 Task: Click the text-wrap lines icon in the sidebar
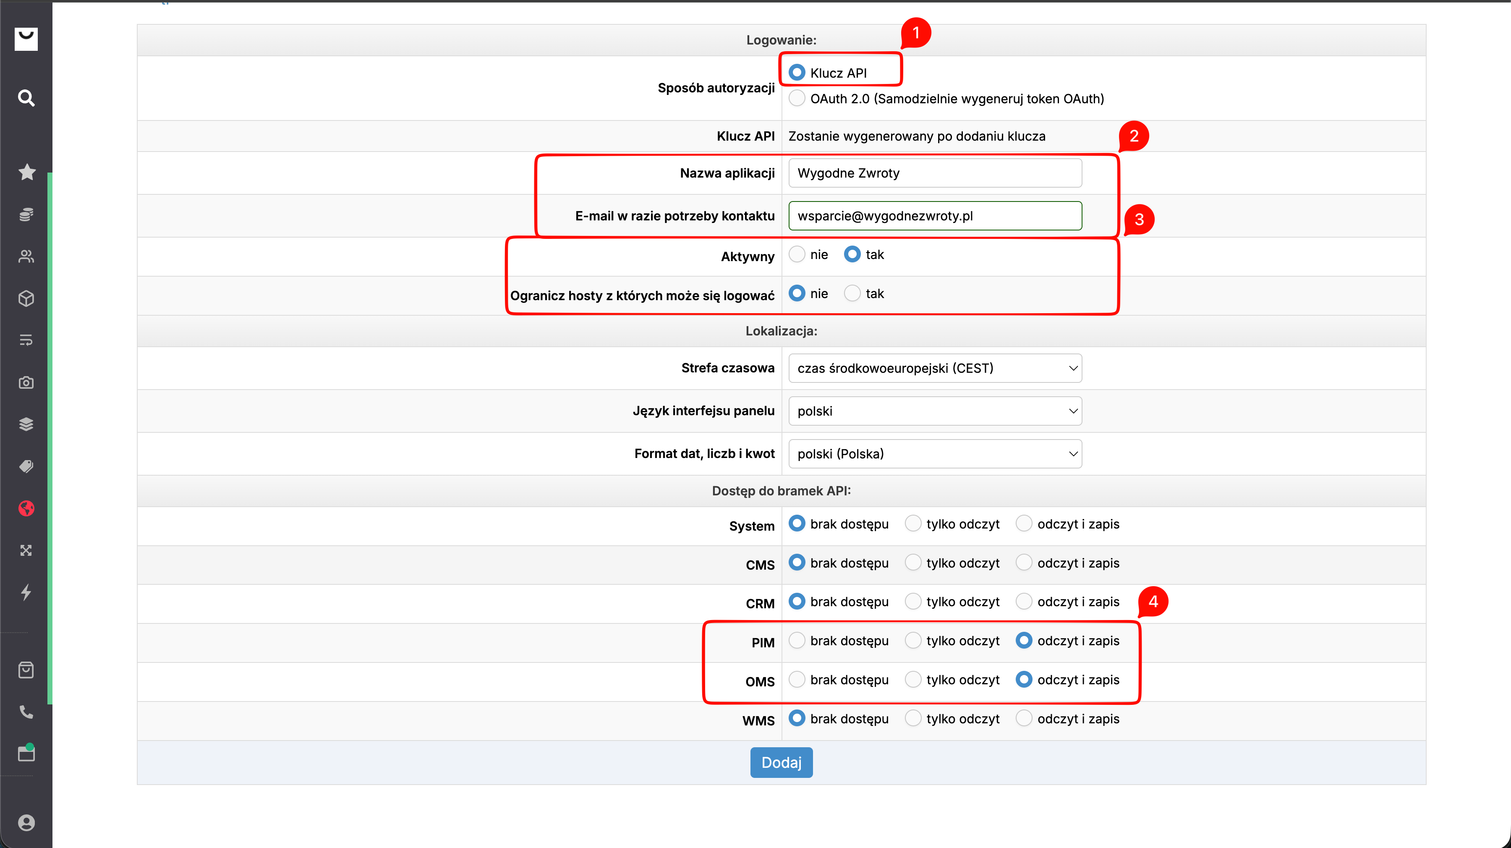(26, 340)
